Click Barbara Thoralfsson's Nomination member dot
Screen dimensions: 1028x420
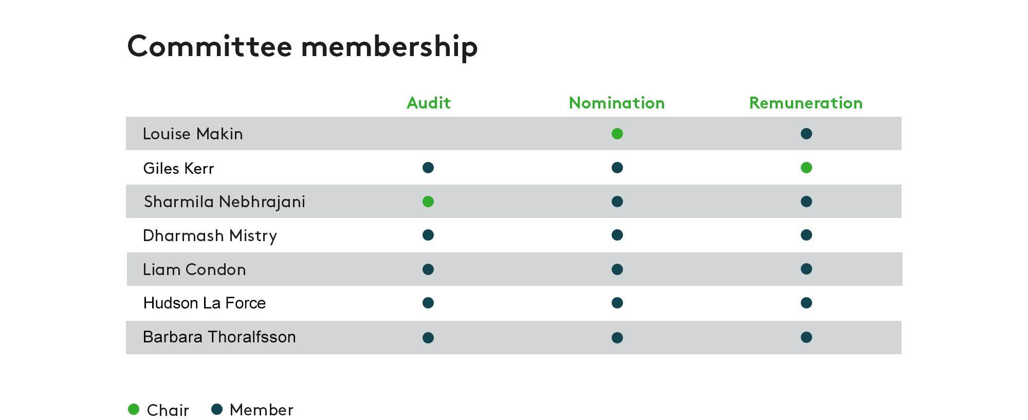click(x=617, y=338)
